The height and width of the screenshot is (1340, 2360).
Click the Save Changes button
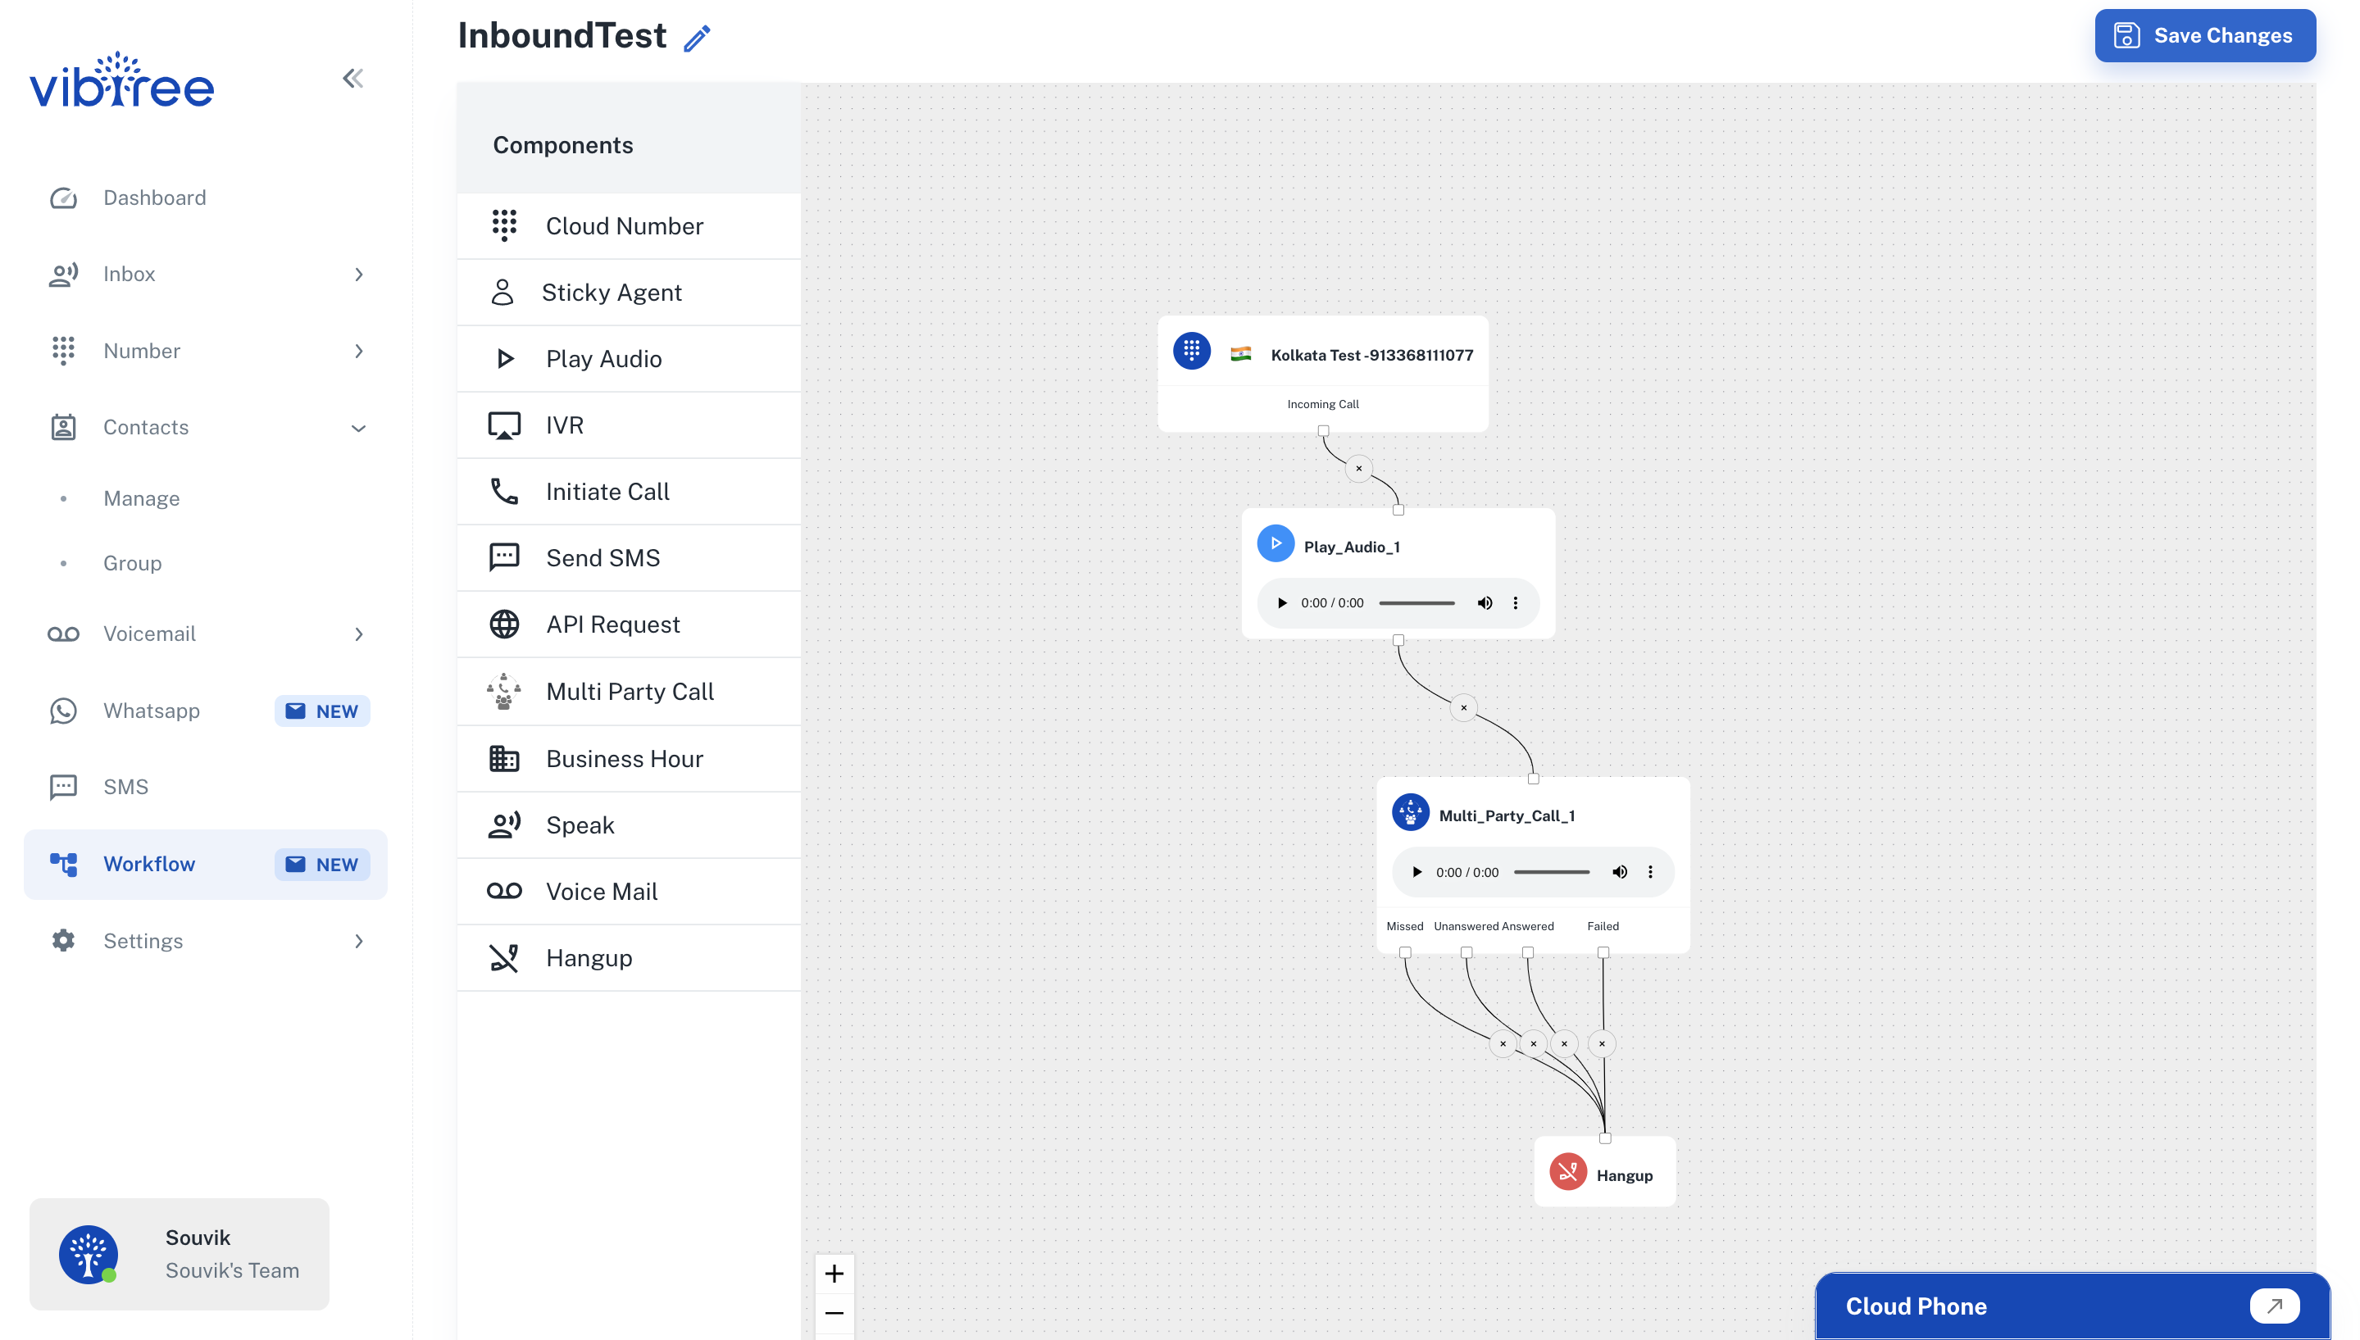click(2204, 36)
